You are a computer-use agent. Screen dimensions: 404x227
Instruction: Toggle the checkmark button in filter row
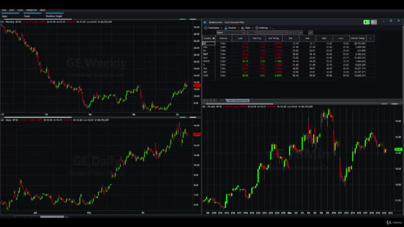coord(311,32)
